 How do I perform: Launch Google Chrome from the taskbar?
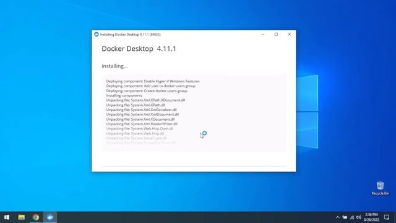[x=36, y=217]
